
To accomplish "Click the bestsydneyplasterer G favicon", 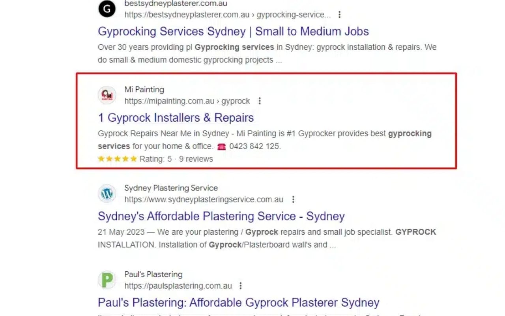I will click(x=107, y=9).
